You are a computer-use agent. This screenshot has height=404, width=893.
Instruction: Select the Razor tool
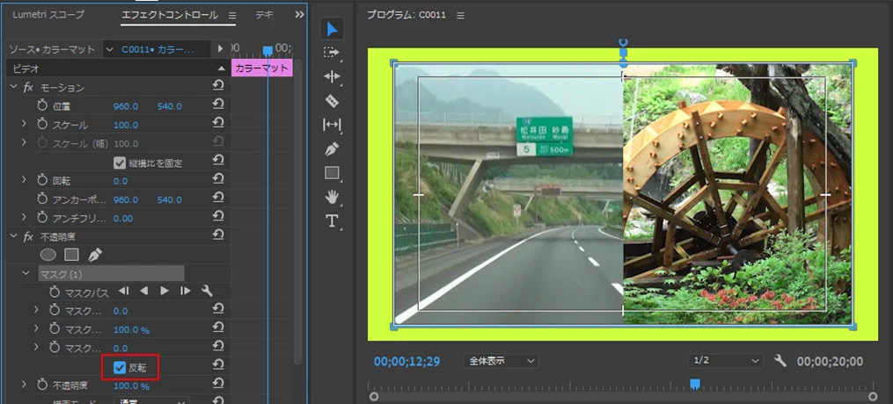tap(332, 101)
